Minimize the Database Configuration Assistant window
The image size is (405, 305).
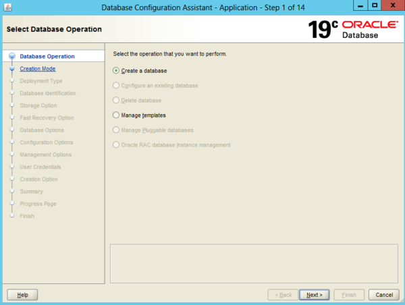(x=360, y=5)
